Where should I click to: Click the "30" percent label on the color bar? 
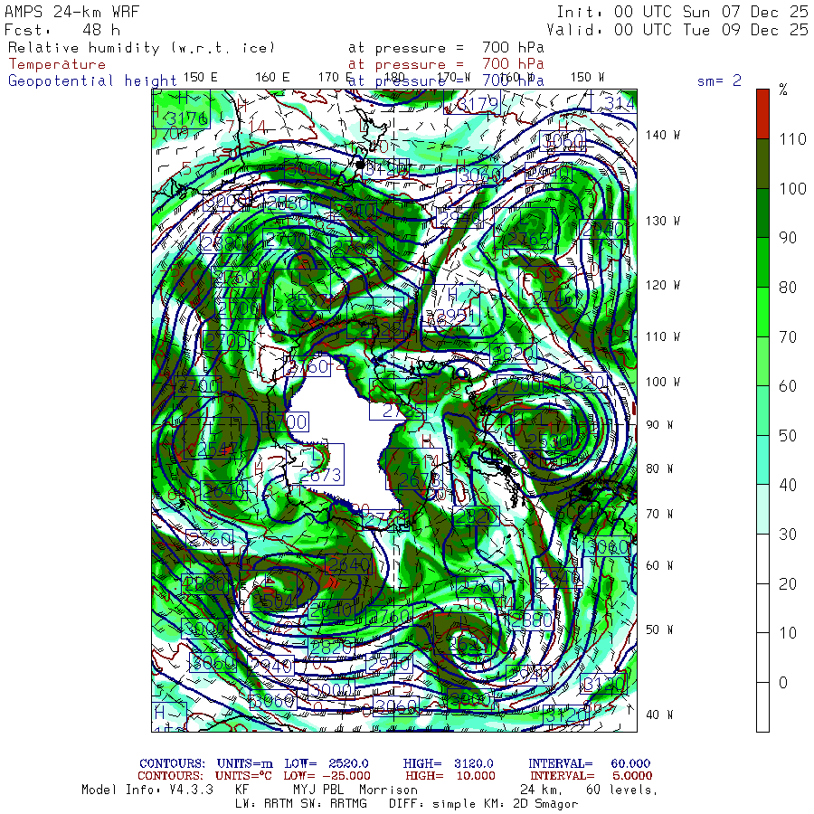[x=788, y=535]
